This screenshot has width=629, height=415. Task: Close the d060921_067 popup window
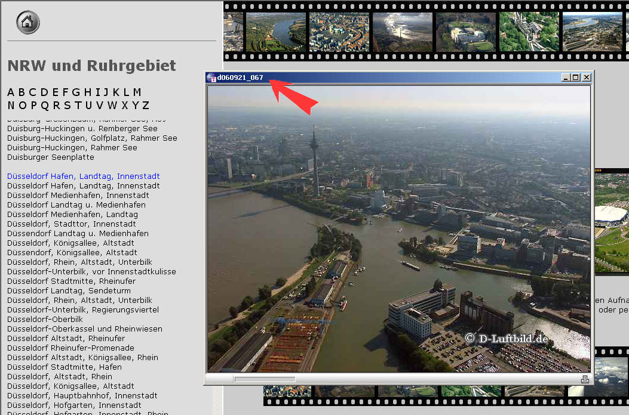pyautogui.click(x=587, y=78)
